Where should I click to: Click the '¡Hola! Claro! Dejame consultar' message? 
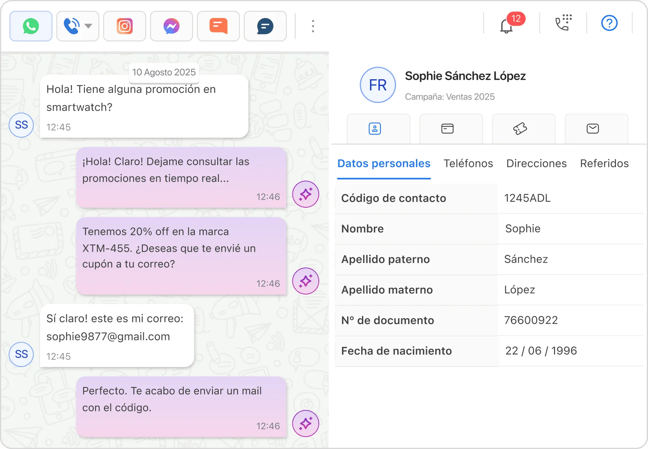click(182, 178)
